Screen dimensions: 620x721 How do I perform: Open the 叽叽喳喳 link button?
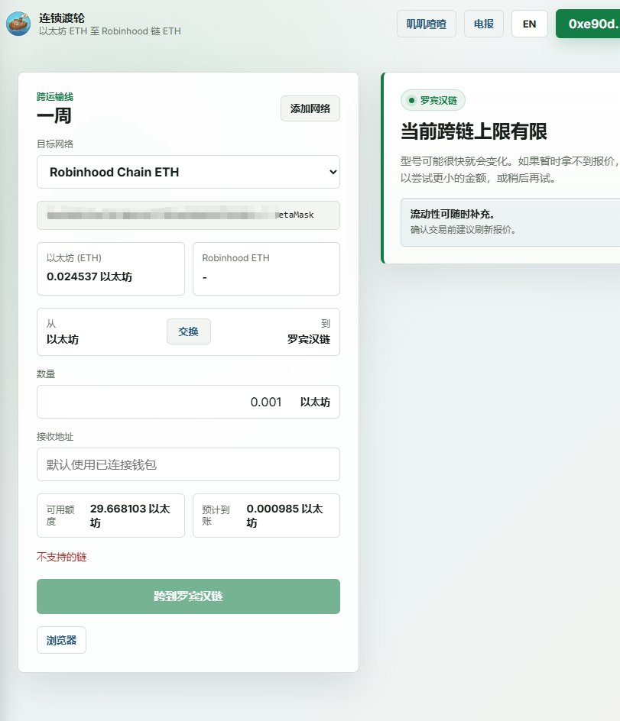click(x=427, y=24)
